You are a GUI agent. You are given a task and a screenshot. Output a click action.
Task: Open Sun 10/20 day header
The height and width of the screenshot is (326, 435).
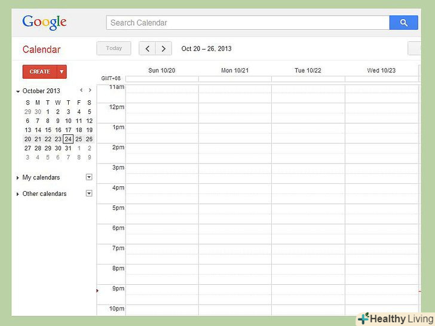(162, 70)
